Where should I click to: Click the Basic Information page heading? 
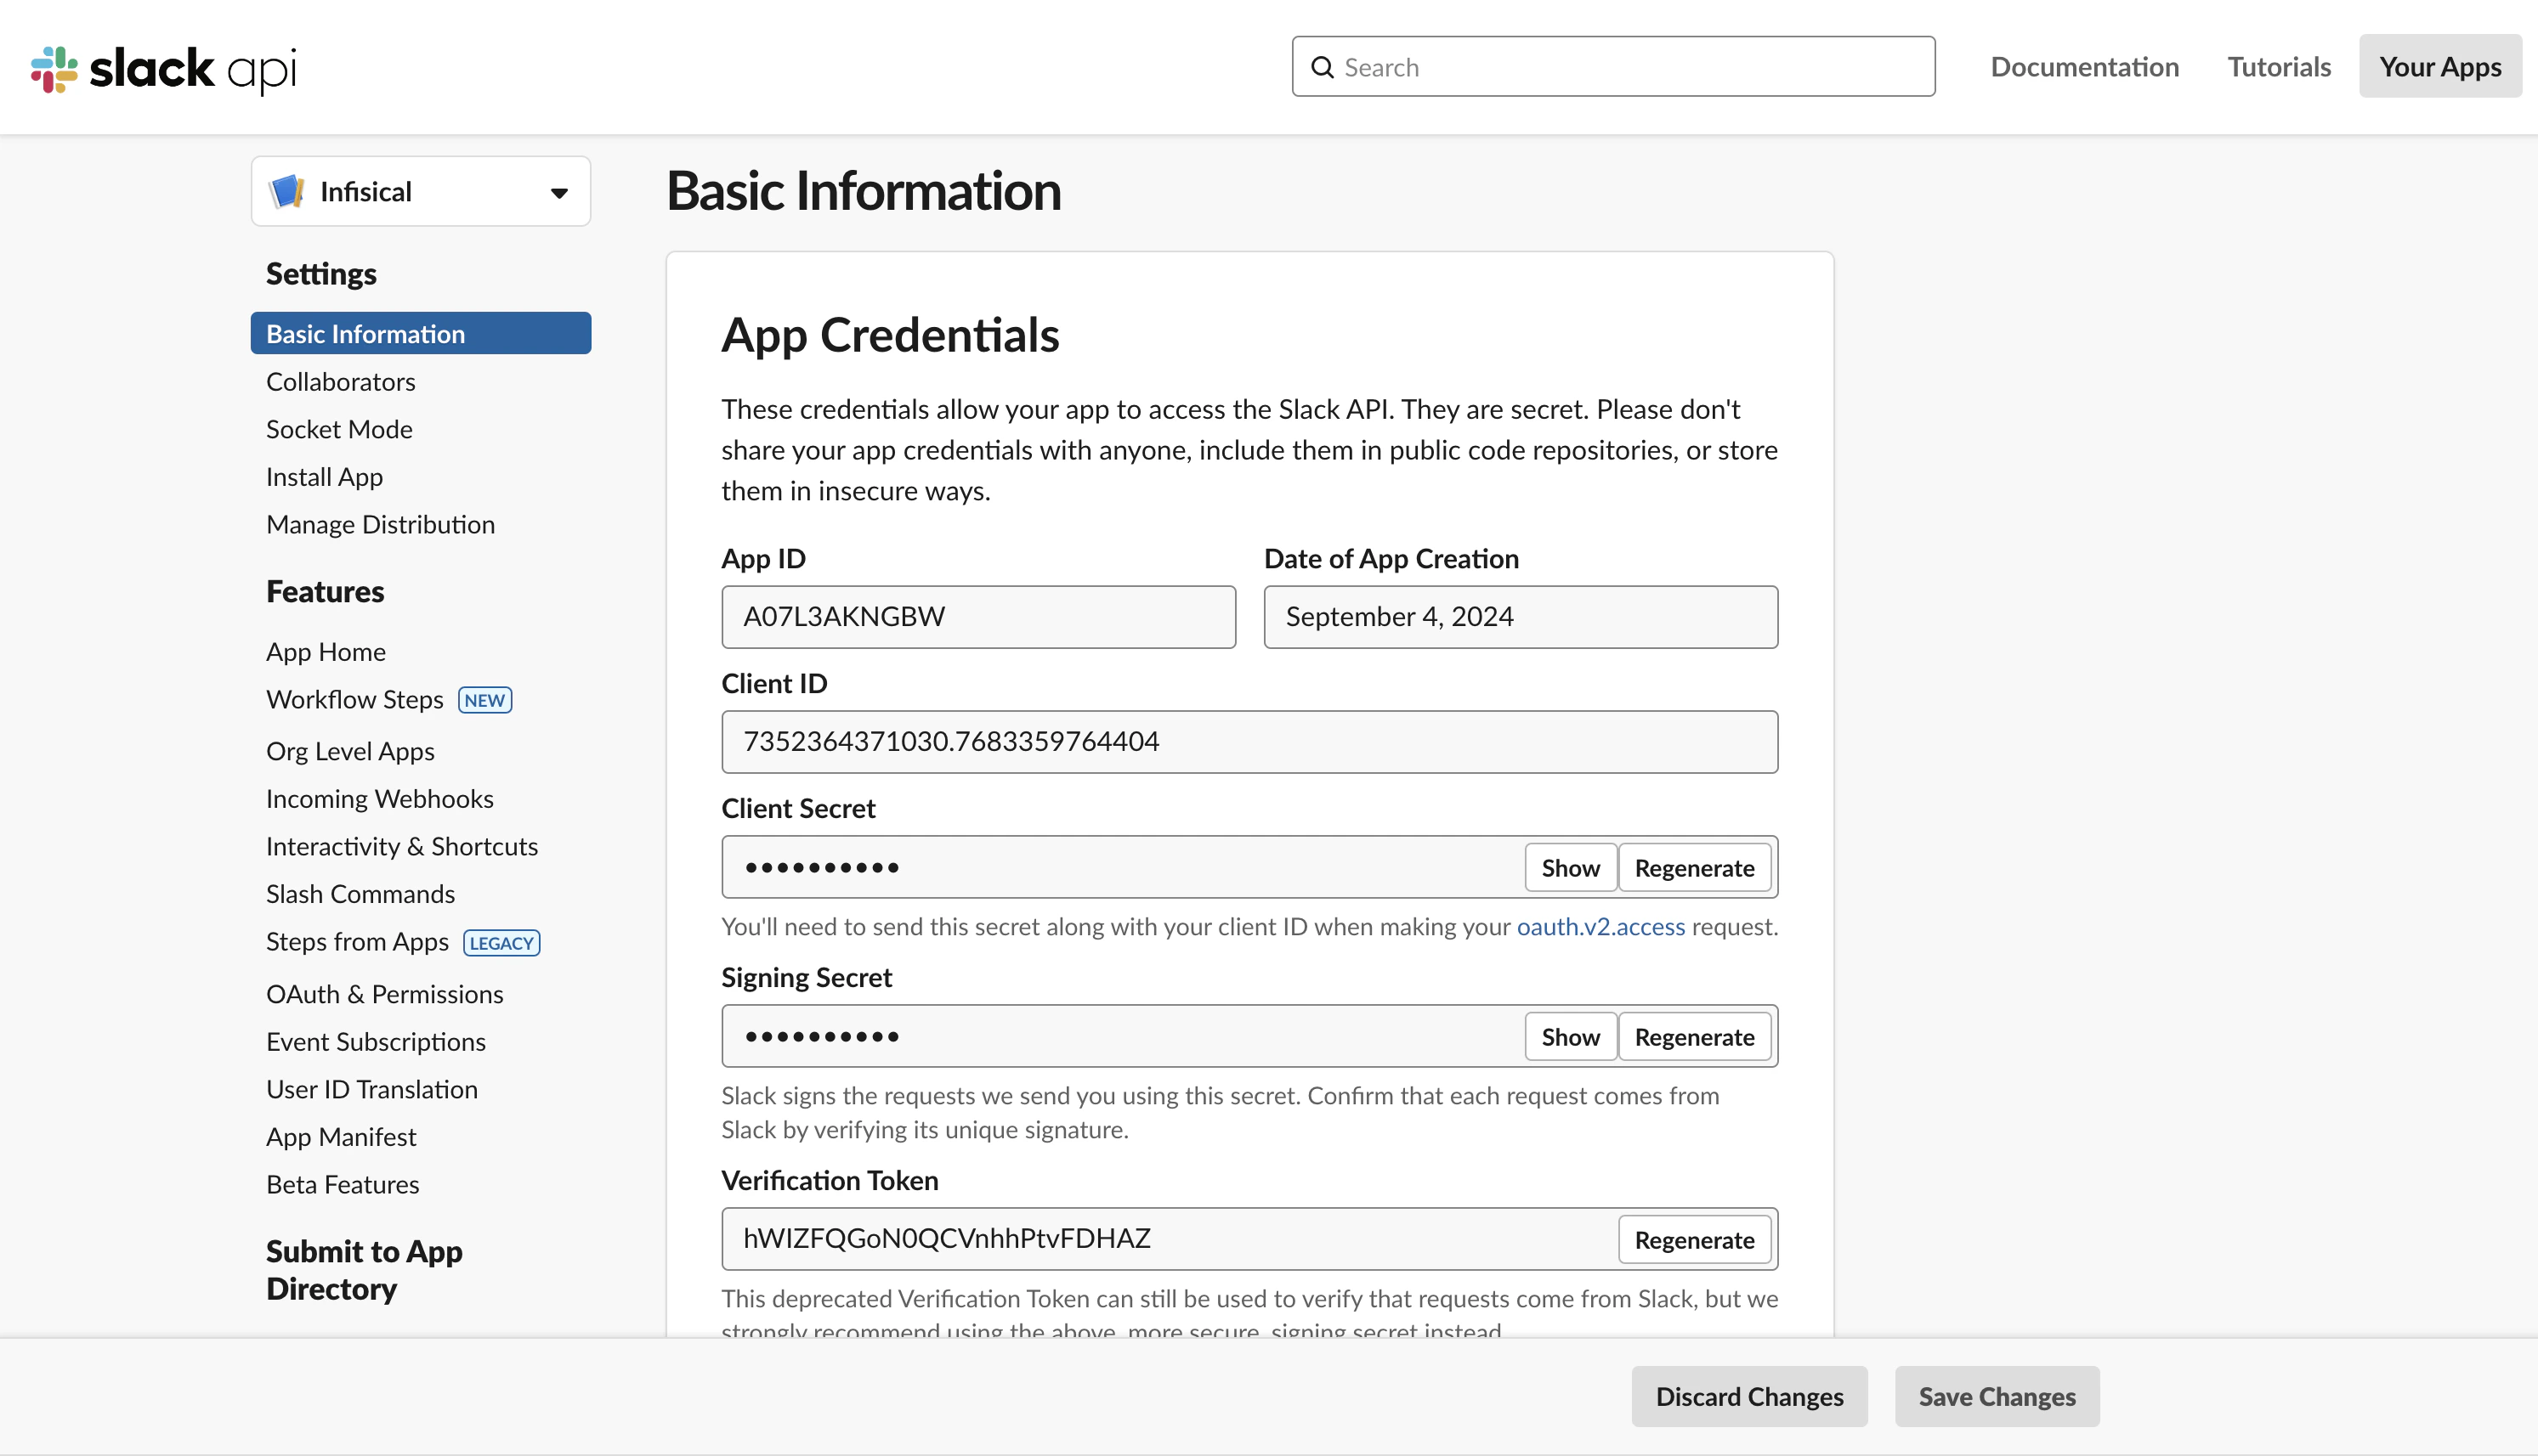click(864, 191)
